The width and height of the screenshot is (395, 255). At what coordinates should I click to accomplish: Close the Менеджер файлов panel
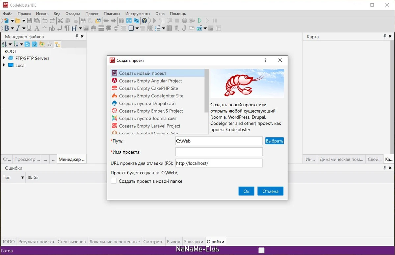(x=82, y=37)
